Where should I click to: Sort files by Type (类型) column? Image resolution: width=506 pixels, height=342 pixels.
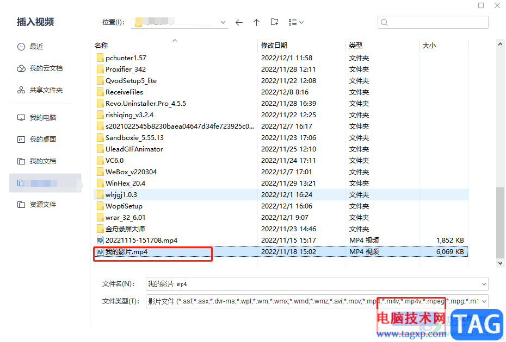pos(356,46)
